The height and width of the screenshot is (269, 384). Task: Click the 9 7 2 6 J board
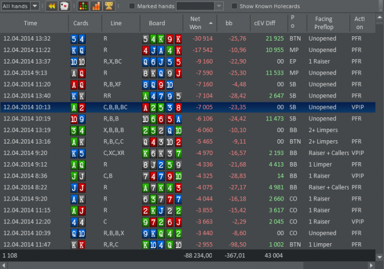(x=162, y=222)
